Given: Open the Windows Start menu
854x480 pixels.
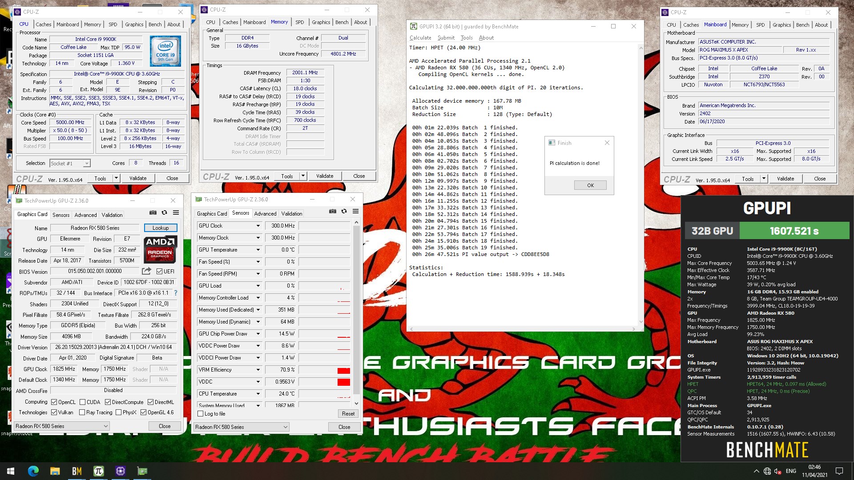Looking at the screenshot, I should [11, 471].
